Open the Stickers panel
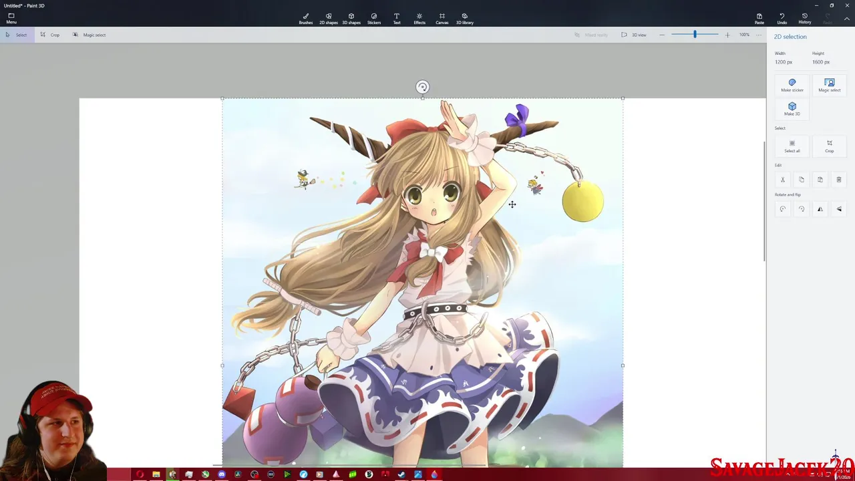Screen dimensions: 855x481 (x=374, y=19)
